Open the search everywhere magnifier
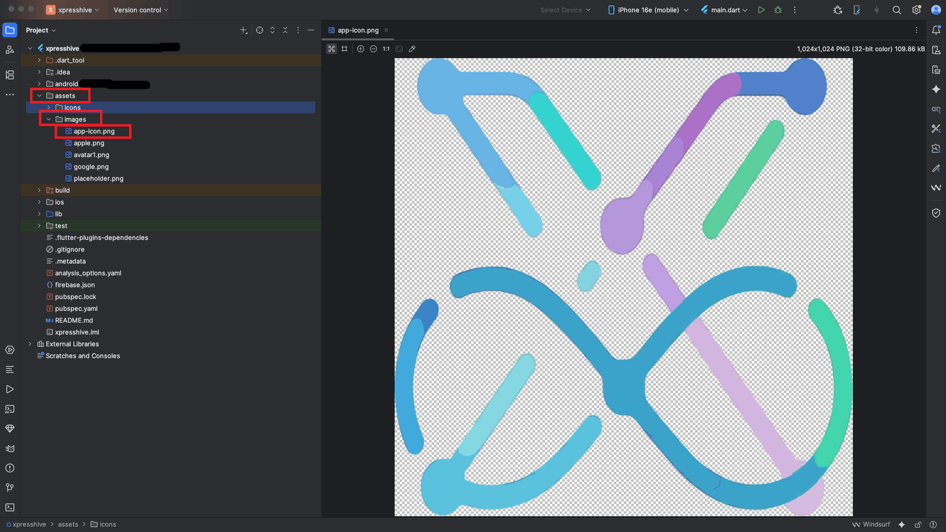 (x=897, y=10)
